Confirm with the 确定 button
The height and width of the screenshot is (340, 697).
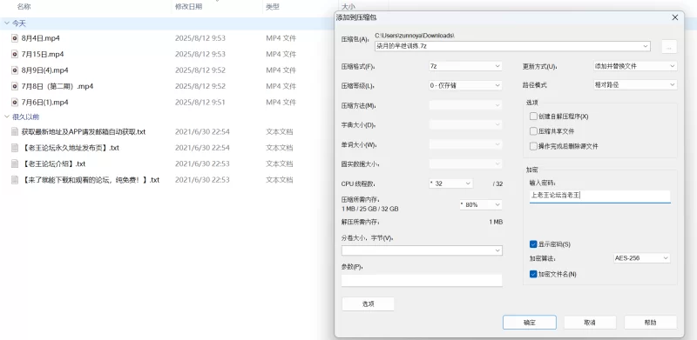tap(530, 323)
